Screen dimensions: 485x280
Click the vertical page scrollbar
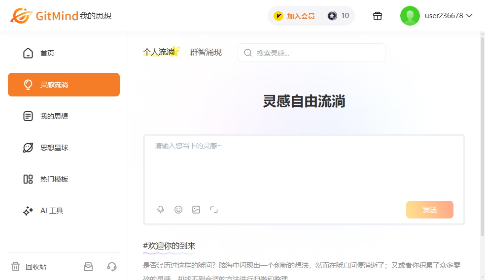482,137
